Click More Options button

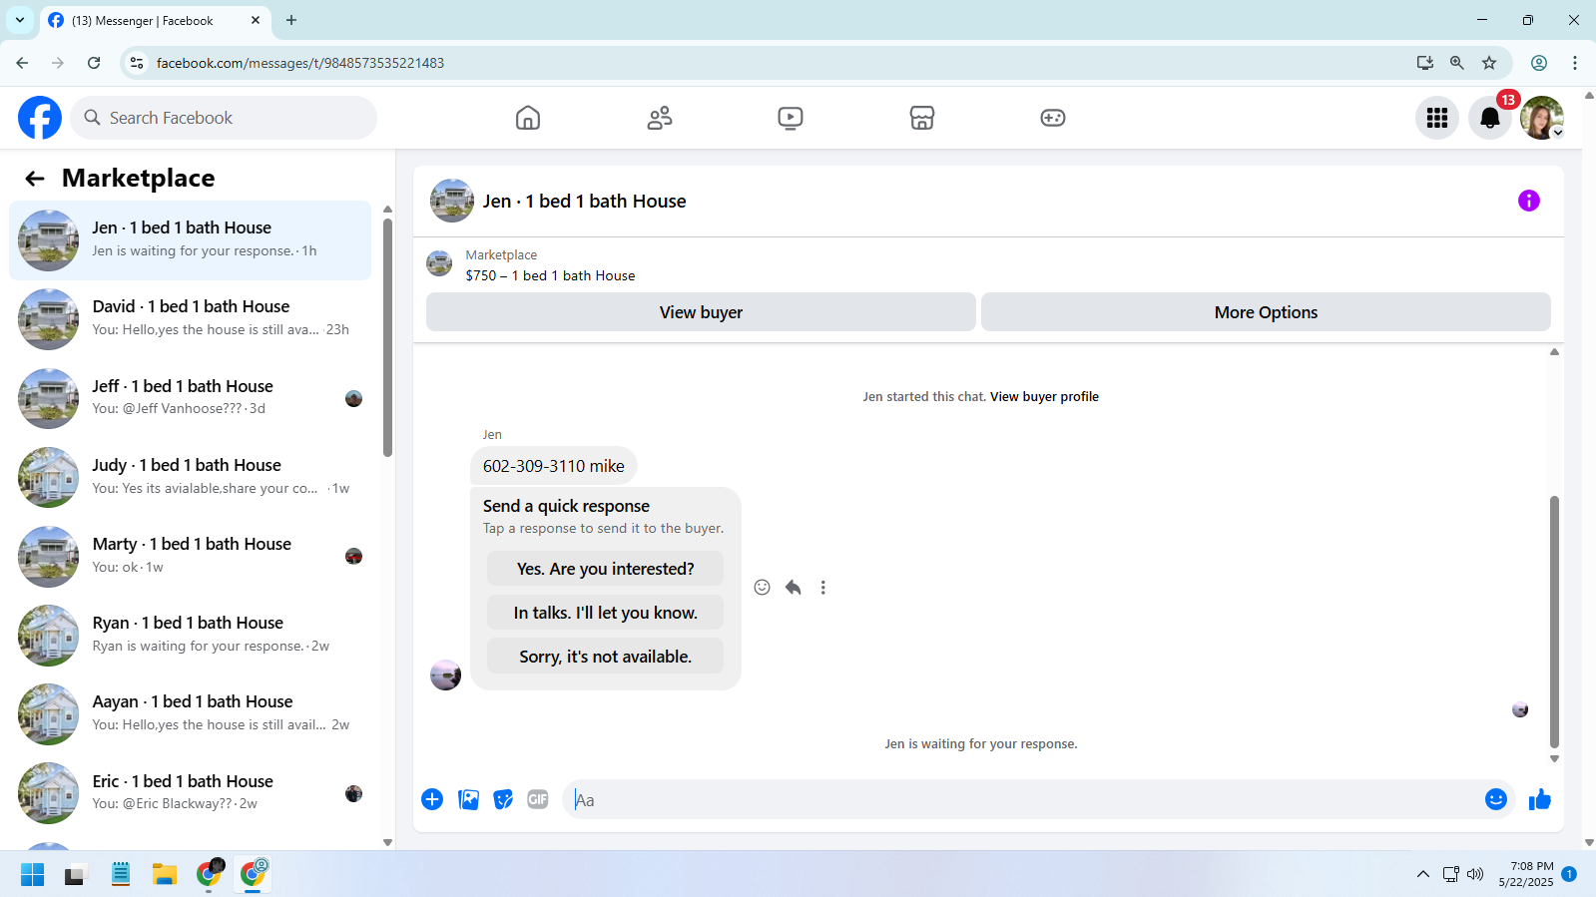coord(1266,312)
